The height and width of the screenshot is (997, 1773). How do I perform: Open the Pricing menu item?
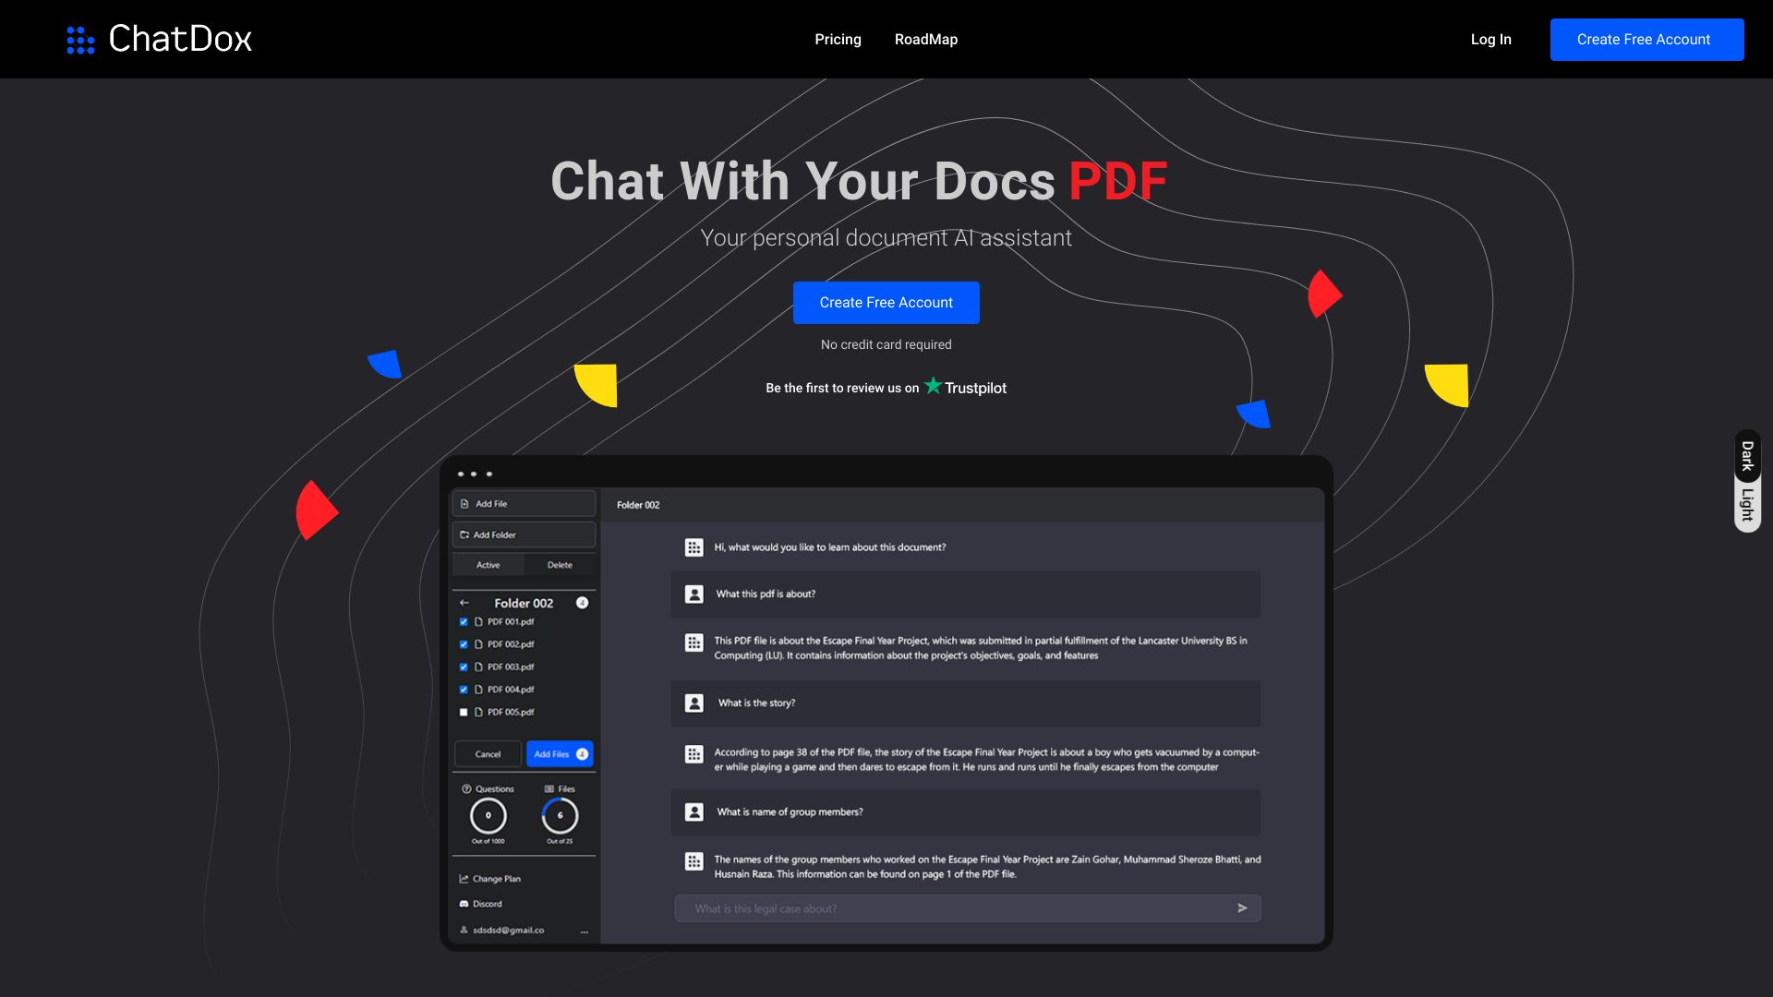coord(838,39)
